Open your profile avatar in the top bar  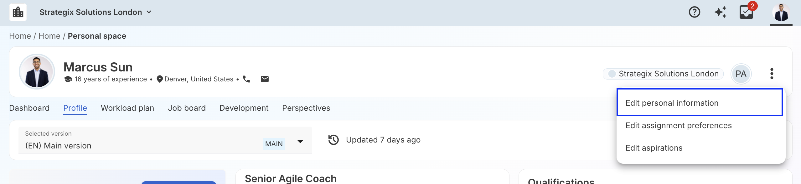click(x=782, y=12)
